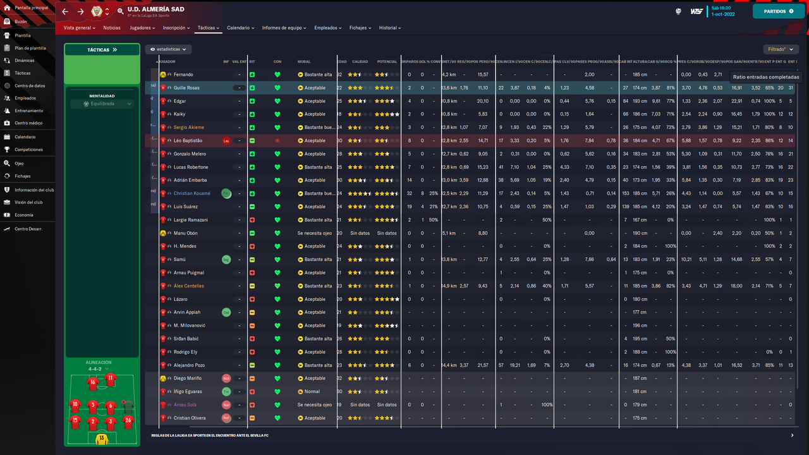Expand the Vista general menu
The image size is (809, 455).
point(80,28)
